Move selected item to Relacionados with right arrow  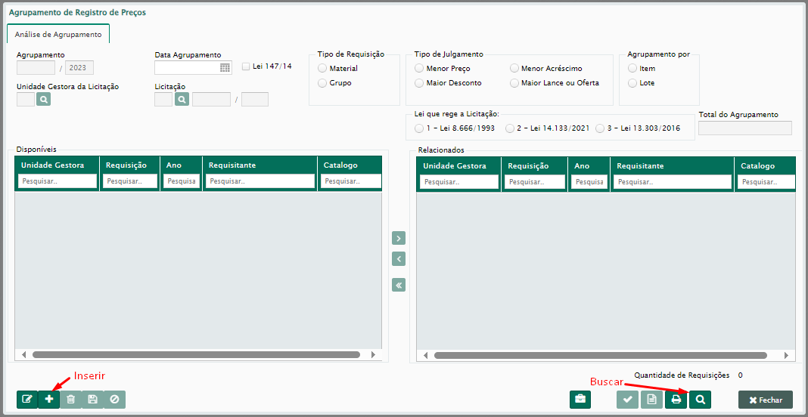pos(399,238)
